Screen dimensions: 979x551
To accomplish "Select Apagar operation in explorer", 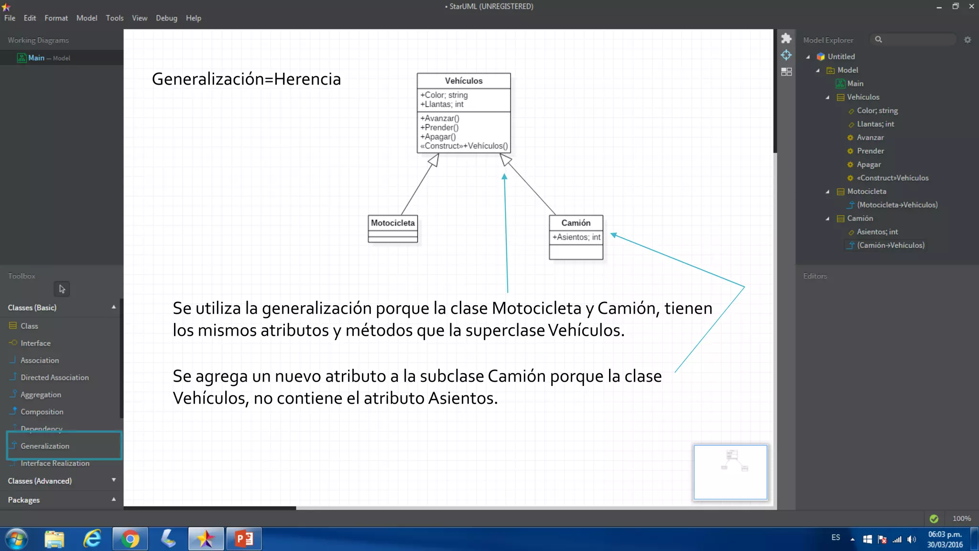I will (864, 165).
